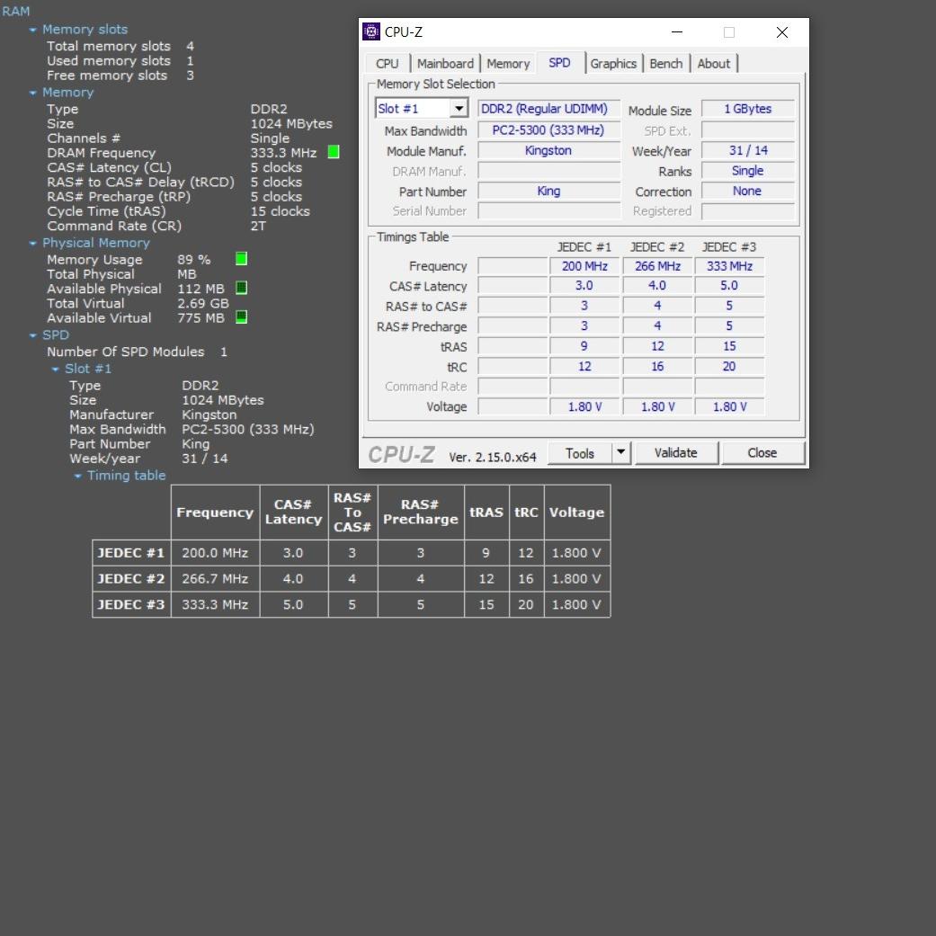Click green square next to Memory Usage
This screenshot has width=936, height=936.
point(241,258)
